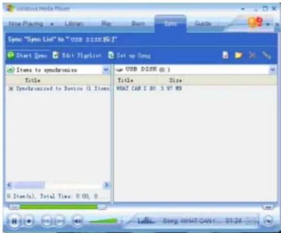Skip to next track

pyautogui.click(x=60, y=221)
